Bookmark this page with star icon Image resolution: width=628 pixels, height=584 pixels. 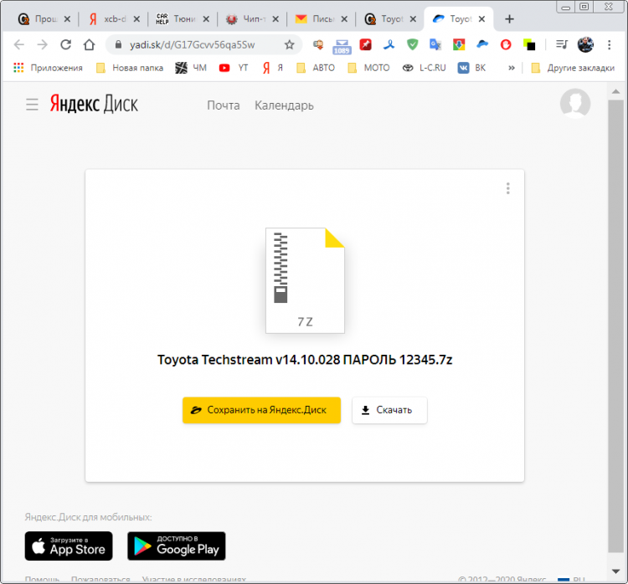point(290,44)
